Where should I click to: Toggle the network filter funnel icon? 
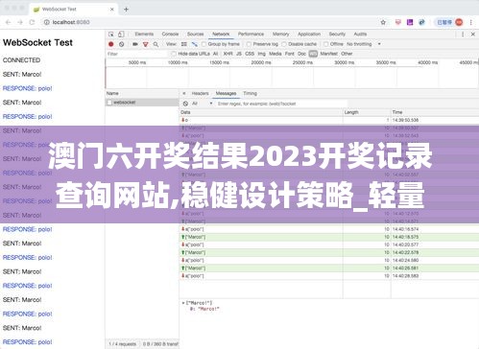[x=146, y=44]
